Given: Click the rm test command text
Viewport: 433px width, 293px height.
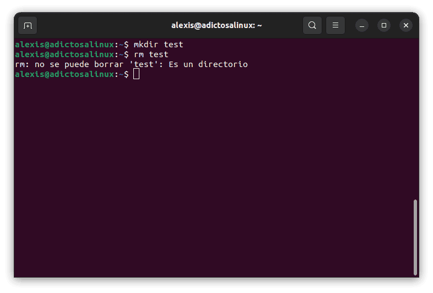Looking at the screenshot, I should click(151, 54).
